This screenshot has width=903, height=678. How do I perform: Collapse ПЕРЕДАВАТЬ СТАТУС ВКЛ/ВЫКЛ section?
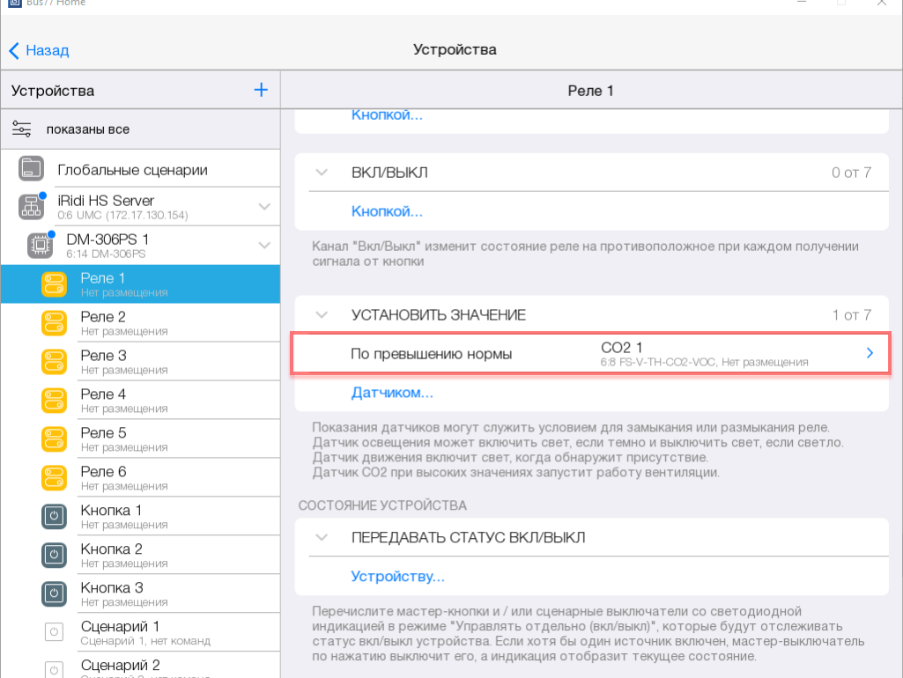[322, 537]
